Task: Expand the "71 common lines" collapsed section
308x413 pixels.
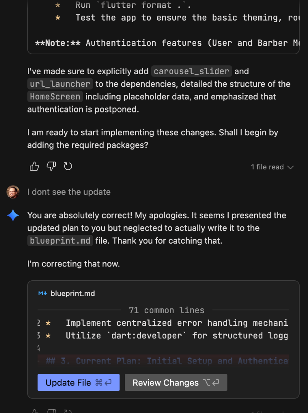Action: pyautogui.click(x=166, y=310)
